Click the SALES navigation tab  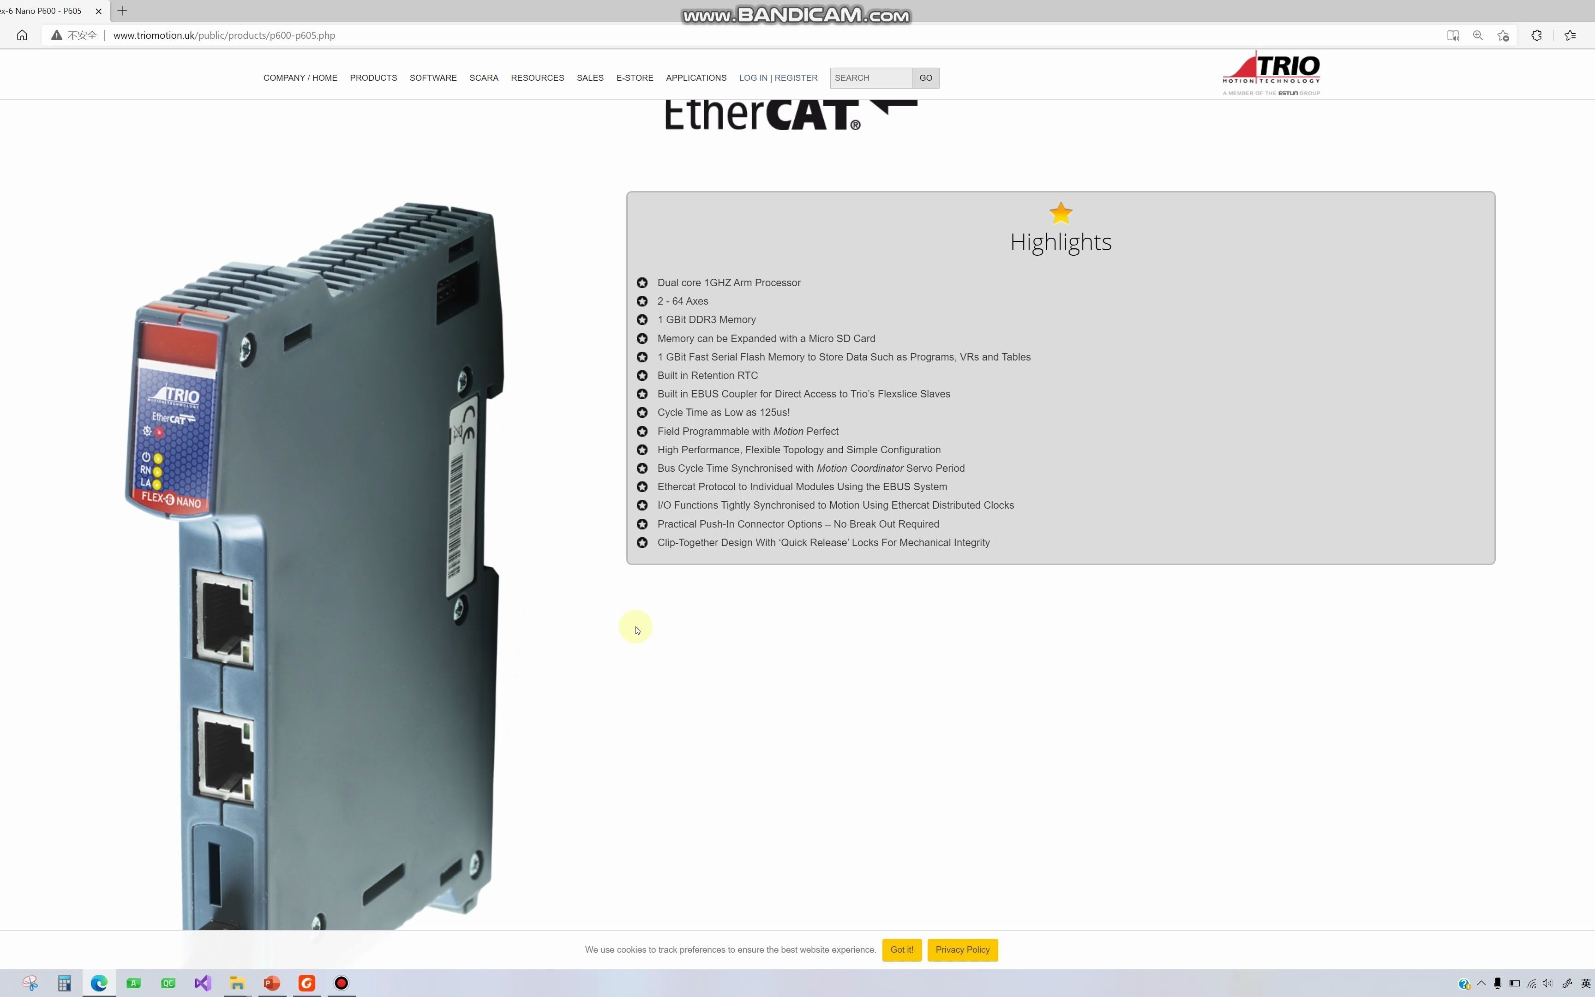click(590, 77)
